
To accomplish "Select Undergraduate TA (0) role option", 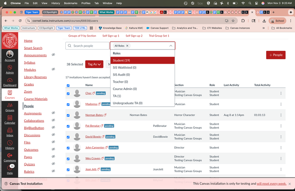I will point(142,103).
